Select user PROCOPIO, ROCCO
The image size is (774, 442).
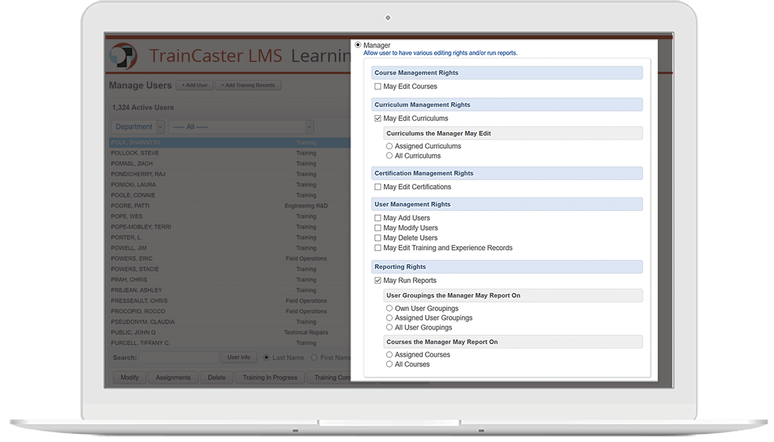[230, 312]
